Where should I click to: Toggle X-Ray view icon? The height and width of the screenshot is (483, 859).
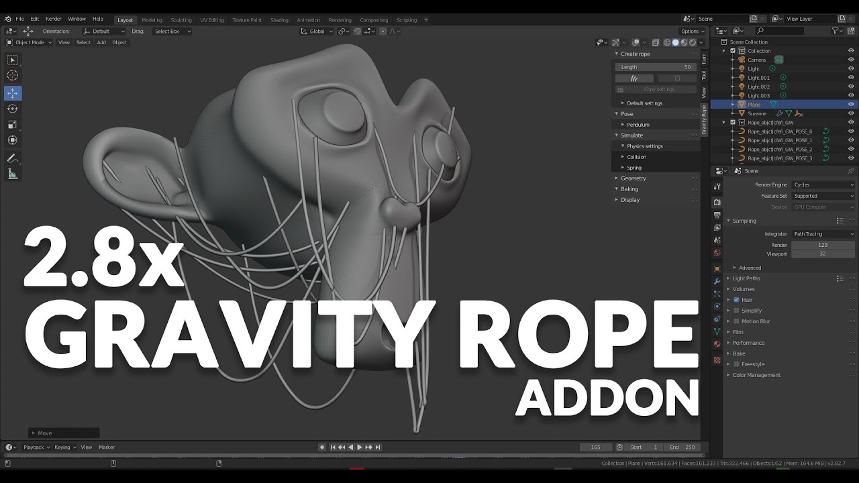[x=656, y=42]
